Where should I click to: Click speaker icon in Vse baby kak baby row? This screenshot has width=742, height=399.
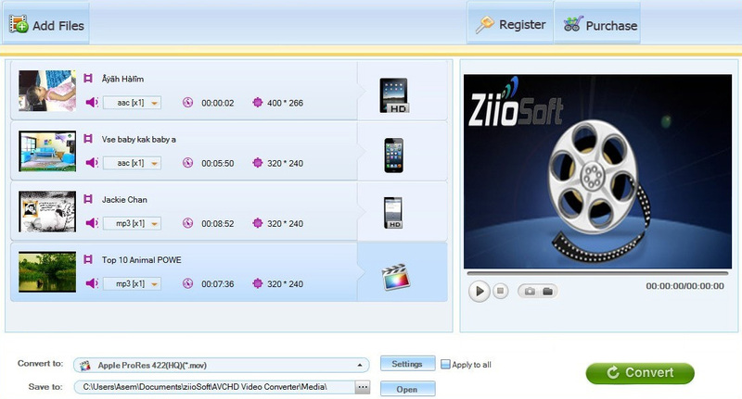coord(92,163)
